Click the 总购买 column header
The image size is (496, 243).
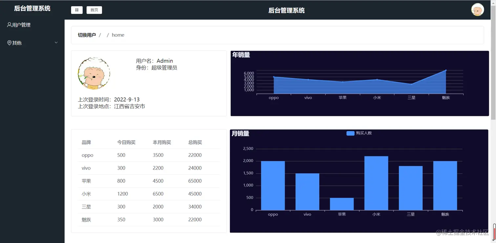point(195,142)
